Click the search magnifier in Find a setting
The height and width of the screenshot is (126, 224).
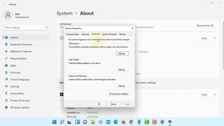[46, 27]
